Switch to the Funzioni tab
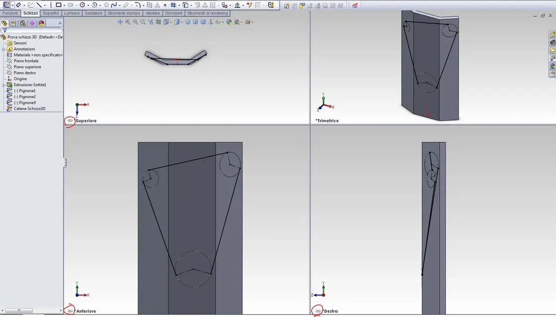This screenshot has height=317, width=556. coord(10,13)
